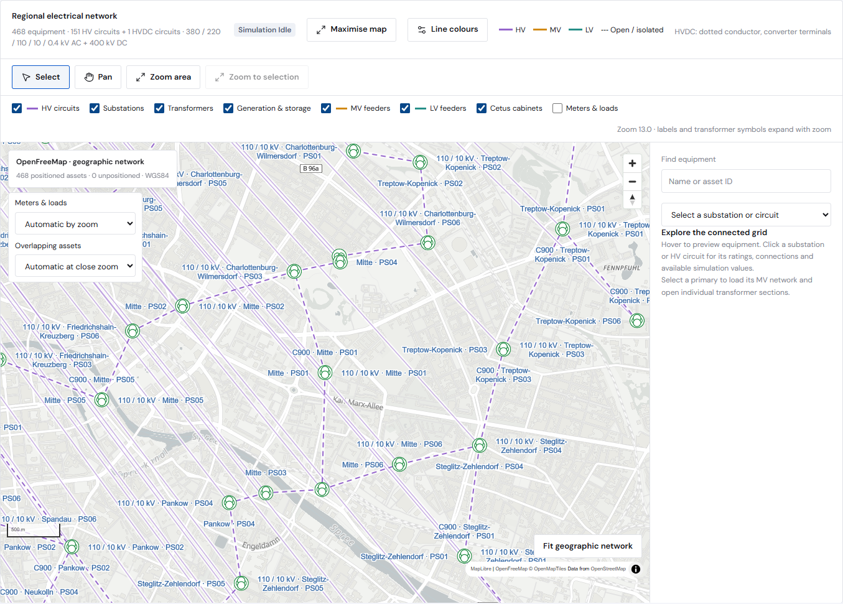Click the Charlottenburg-Wilmersdorf PS06 substation marker
Screen dimensions: 843x604
point(427,243)
